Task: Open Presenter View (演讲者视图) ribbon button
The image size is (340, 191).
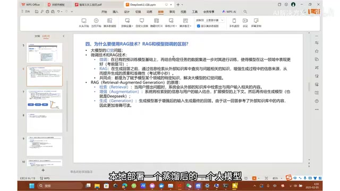Action: click(x=110, y=23)
